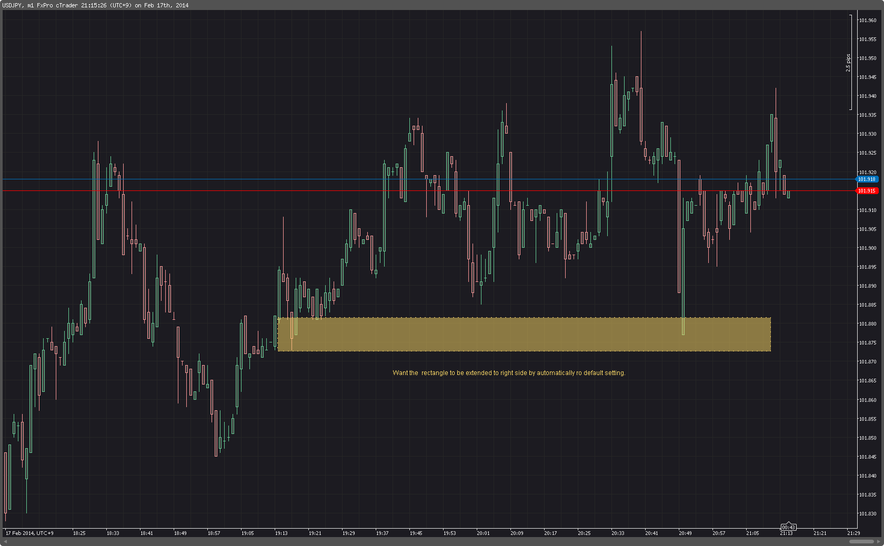Click the 101.940 price axis label

868,96
